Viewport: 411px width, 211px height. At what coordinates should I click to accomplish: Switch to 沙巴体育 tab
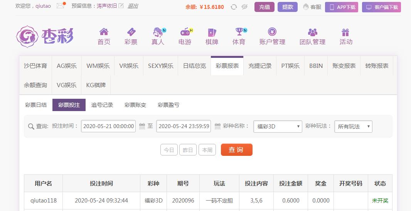tap(35, 66)
